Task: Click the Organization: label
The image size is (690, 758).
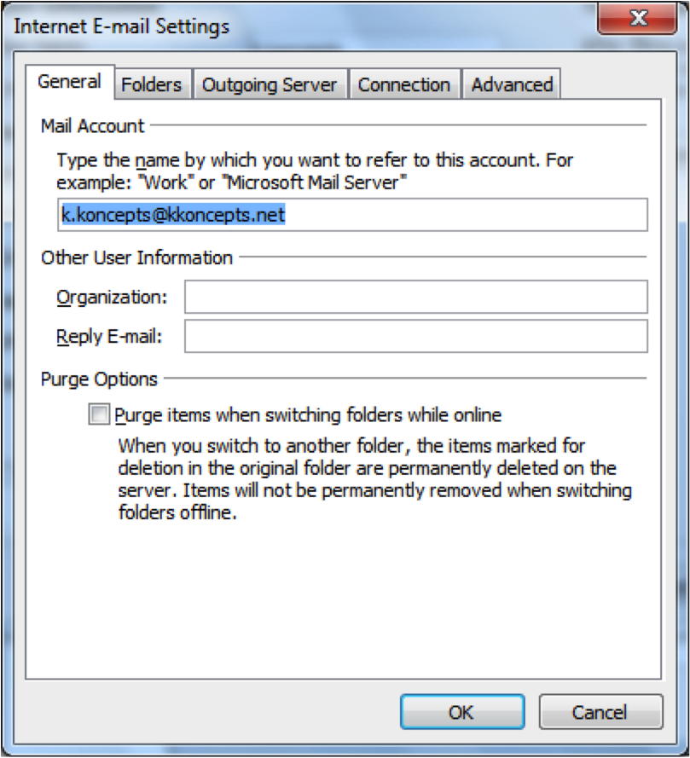Action: coord(112,297)
